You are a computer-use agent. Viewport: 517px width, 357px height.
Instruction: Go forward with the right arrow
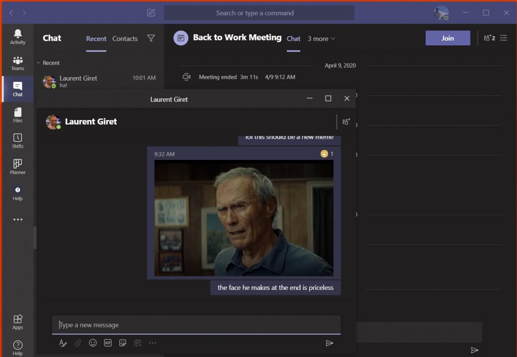click(24, 13)
